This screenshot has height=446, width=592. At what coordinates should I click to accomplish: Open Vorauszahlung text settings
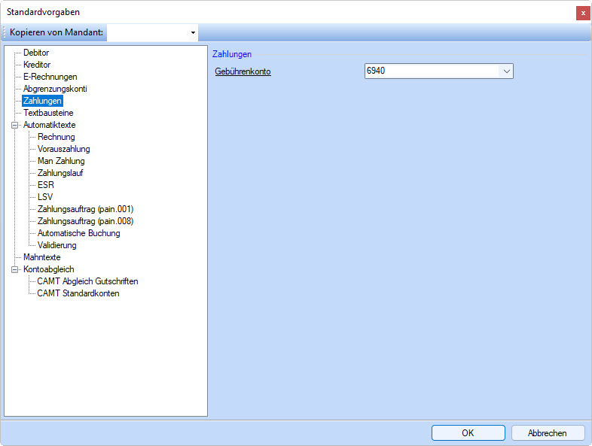click(x=63, y=149)
